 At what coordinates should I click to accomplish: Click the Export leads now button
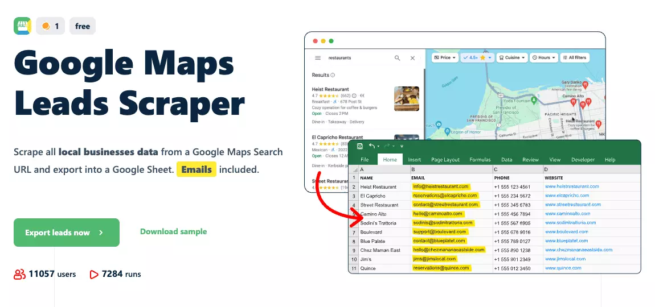click(67, 233)
